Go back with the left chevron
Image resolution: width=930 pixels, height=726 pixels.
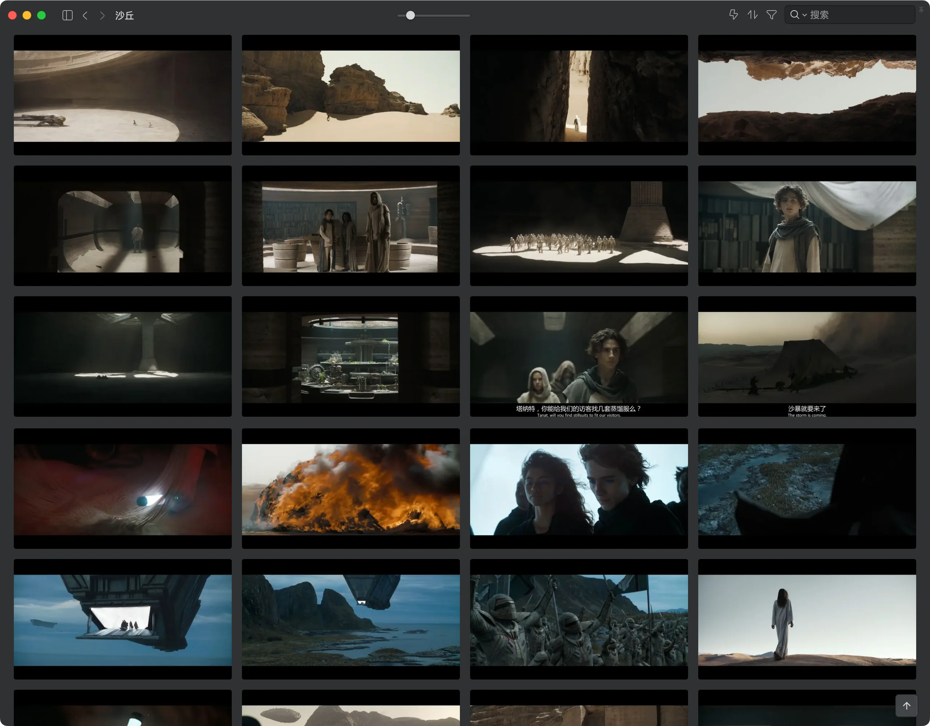85,15
